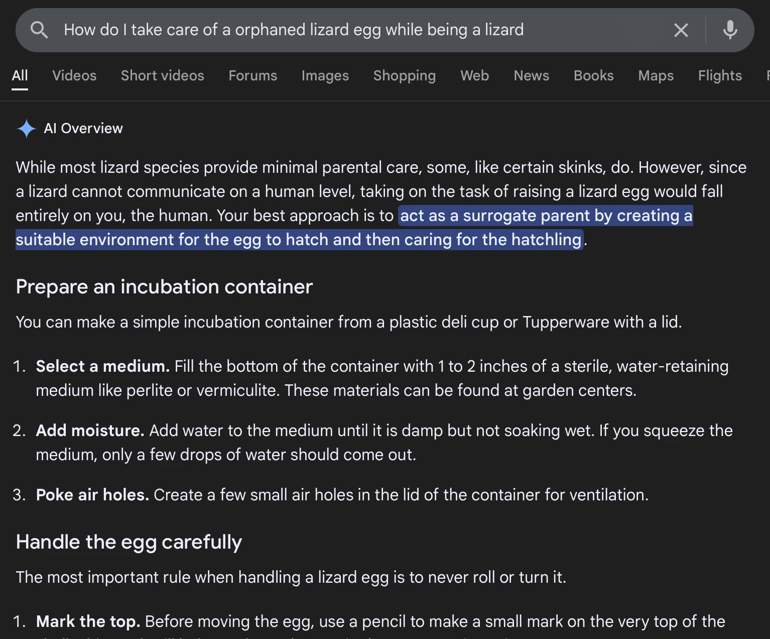Clear the search query with the X icon
Screen dimensions: 770x639
click(x=681, y=30)
